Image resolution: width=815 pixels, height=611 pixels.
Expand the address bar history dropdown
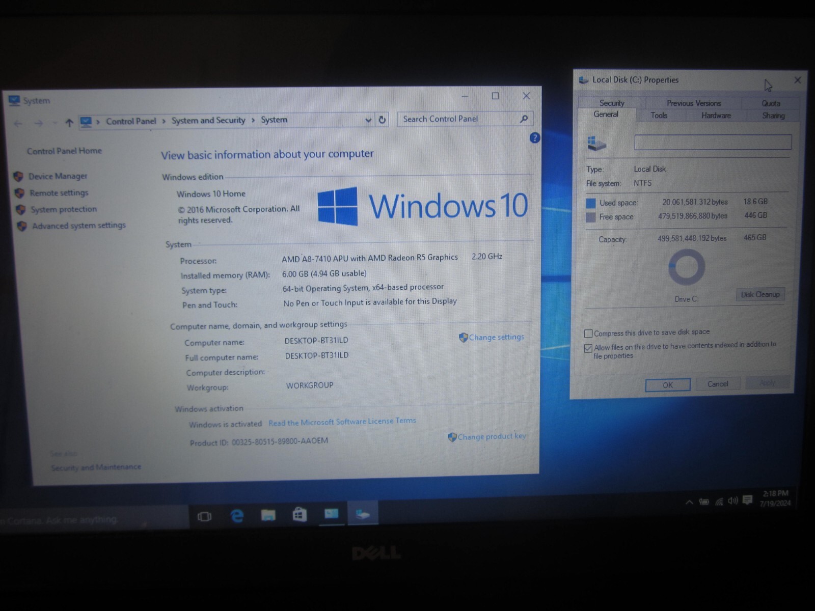tap(368, 120)
